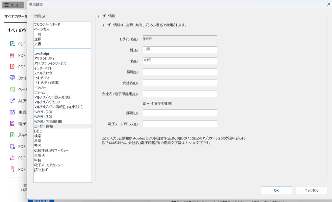Open the 生成 AI preferences category
Screen dimensions: 332x202
[x=40, y=155]
